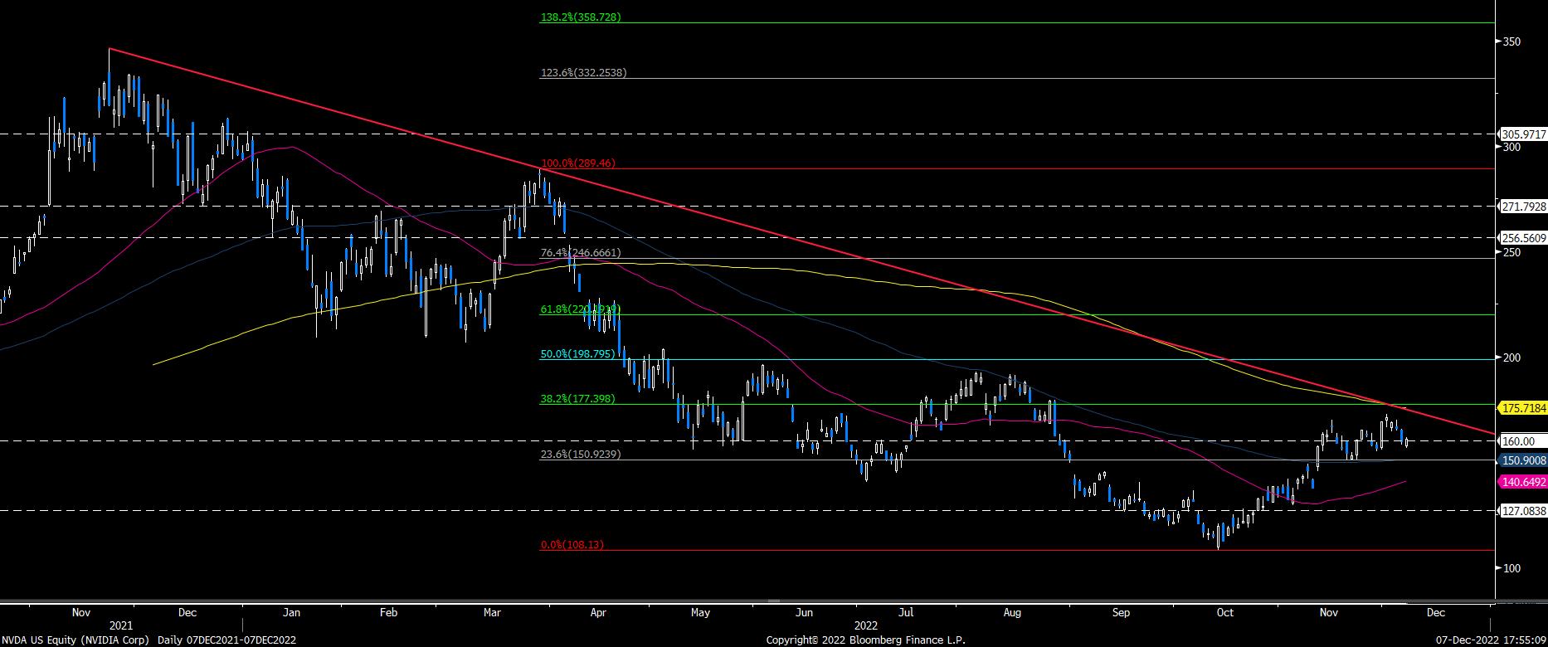
Task: Click the Jul month axis label
Action: [x=907, y=613]
